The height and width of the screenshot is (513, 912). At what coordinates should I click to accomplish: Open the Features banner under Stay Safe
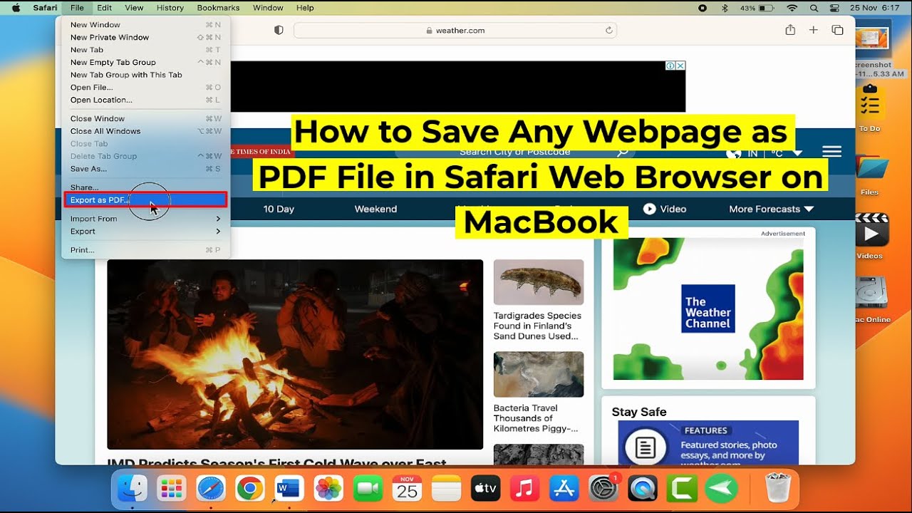pos(708,443)
